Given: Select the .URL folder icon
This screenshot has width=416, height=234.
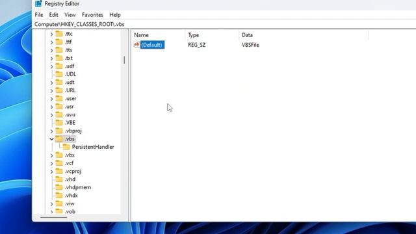Looking at the screenshot, I should [59, 90].
